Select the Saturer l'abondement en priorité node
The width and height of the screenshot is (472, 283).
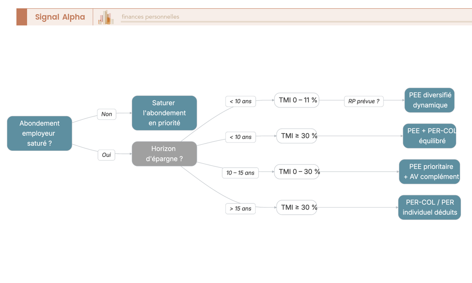164,113
